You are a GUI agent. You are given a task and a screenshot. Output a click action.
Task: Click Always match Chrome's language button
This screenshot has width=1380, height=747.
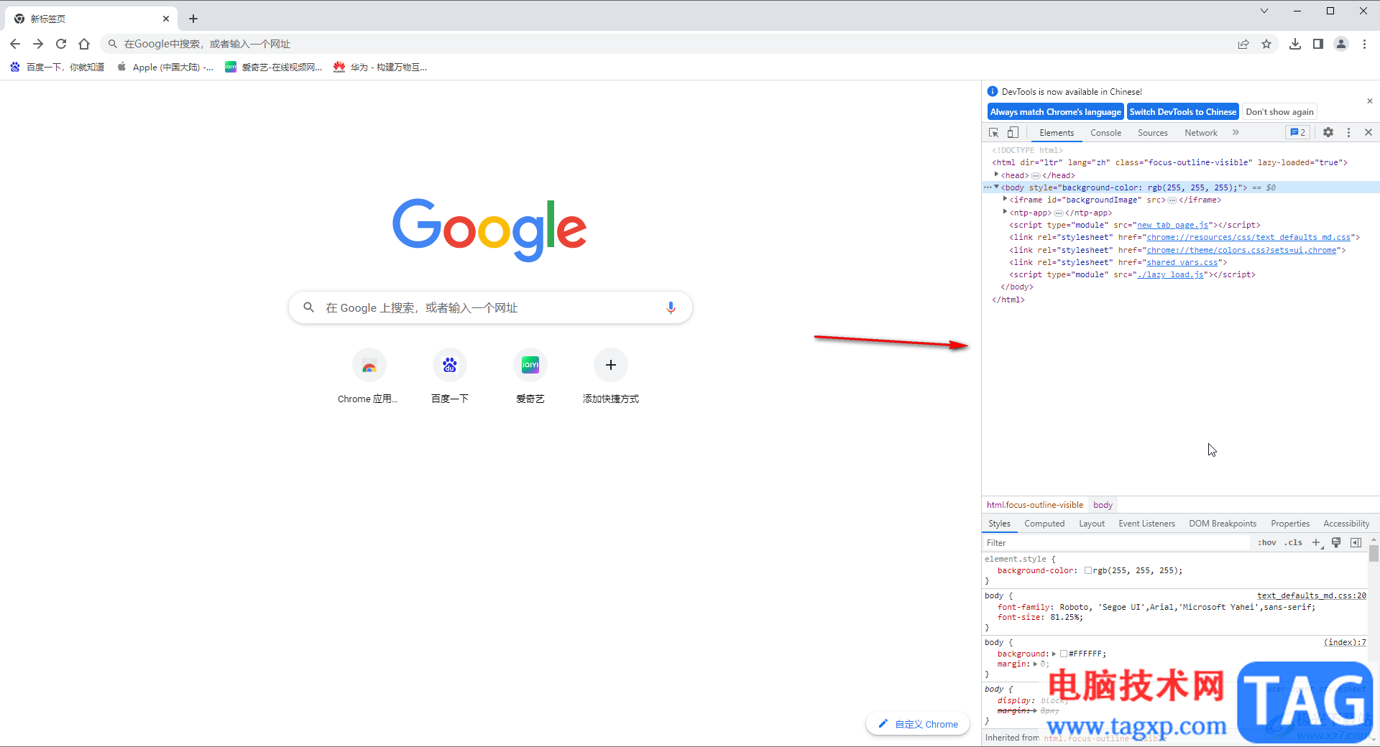coord(1055,112)
